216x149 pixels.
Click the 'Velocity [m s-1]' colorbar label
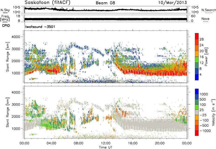point(213,112)
